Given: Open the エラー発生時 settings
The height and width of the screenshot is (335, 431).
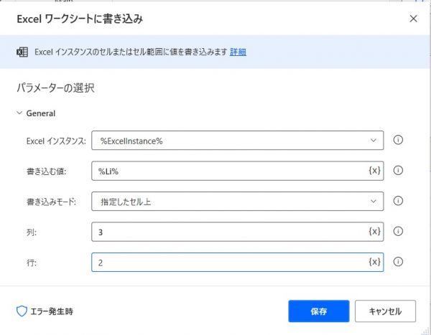Looking at the screenshot, I should 45,312.
